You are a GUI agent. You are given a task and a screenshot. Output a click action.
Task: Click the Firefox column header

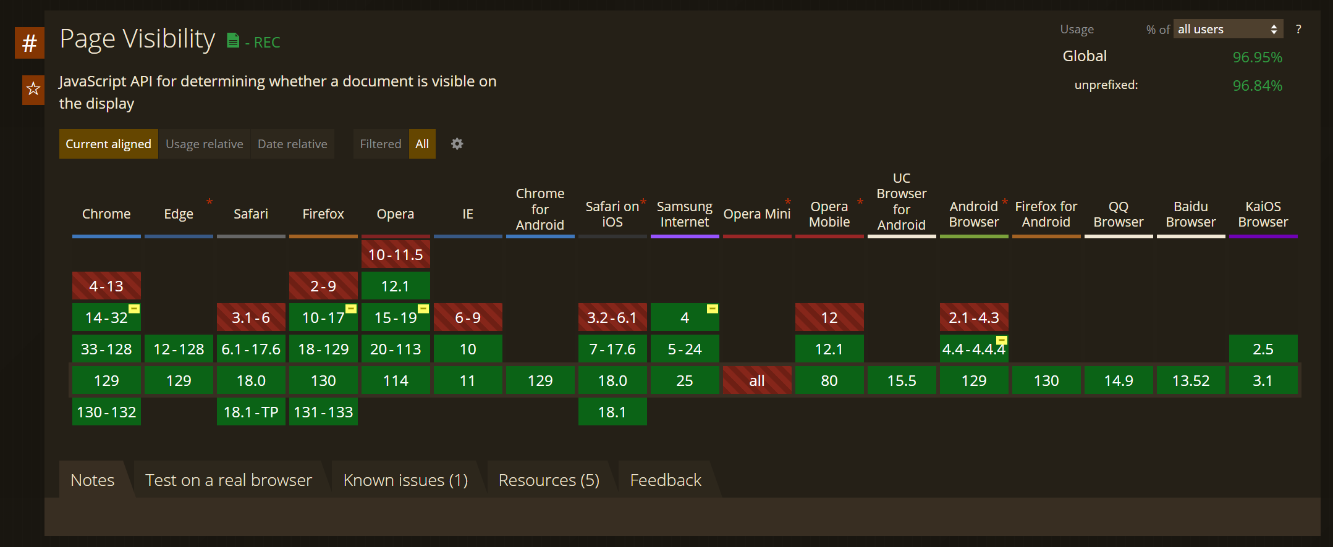click(323, 214)
